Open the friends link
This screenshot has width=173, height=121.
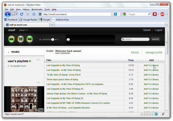tap(135, 52)
